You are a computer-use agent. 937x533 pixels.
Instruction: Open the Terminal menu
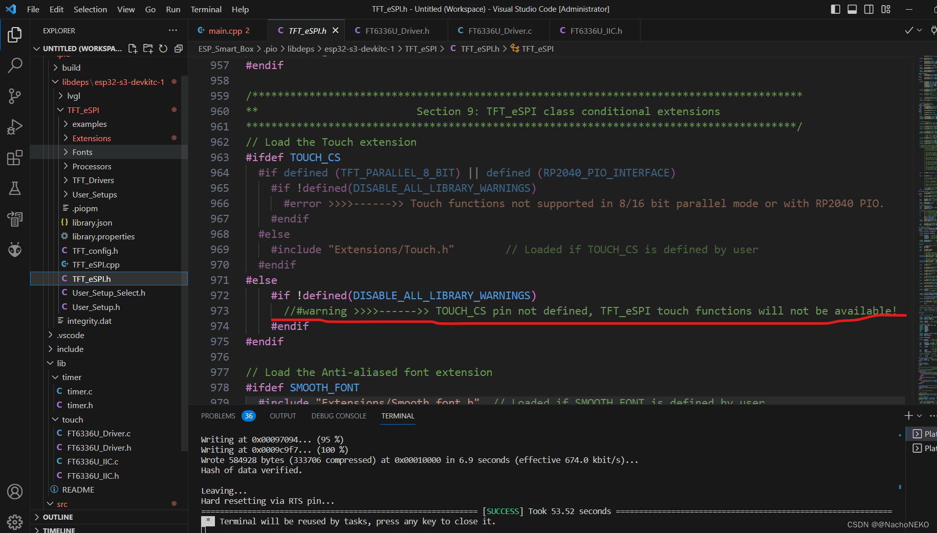[206, 9]
